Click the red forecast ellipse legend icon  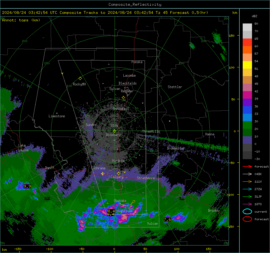coord(247,219)
